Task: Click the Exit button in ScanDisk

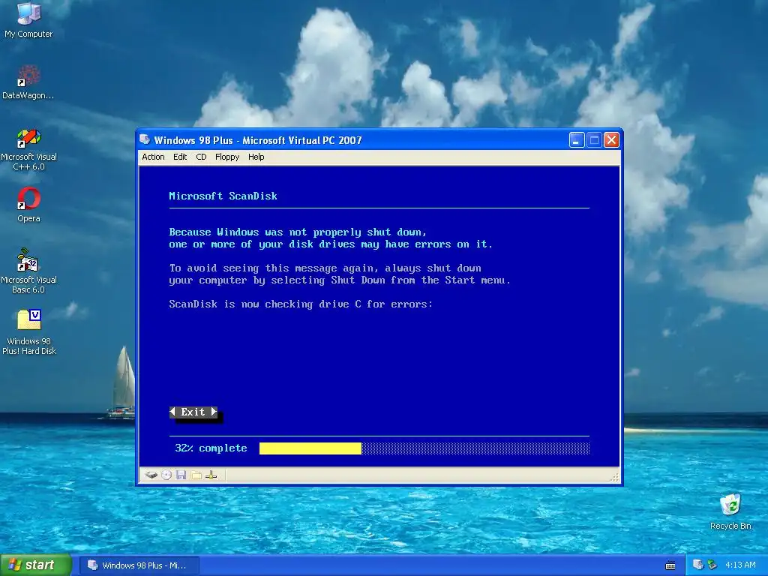Action: point(193,412)
